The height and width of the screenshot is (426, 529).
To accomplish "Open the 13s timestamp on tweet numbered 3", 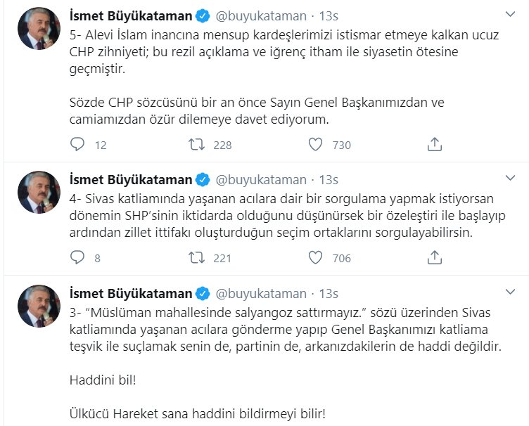I will [329, 293].
